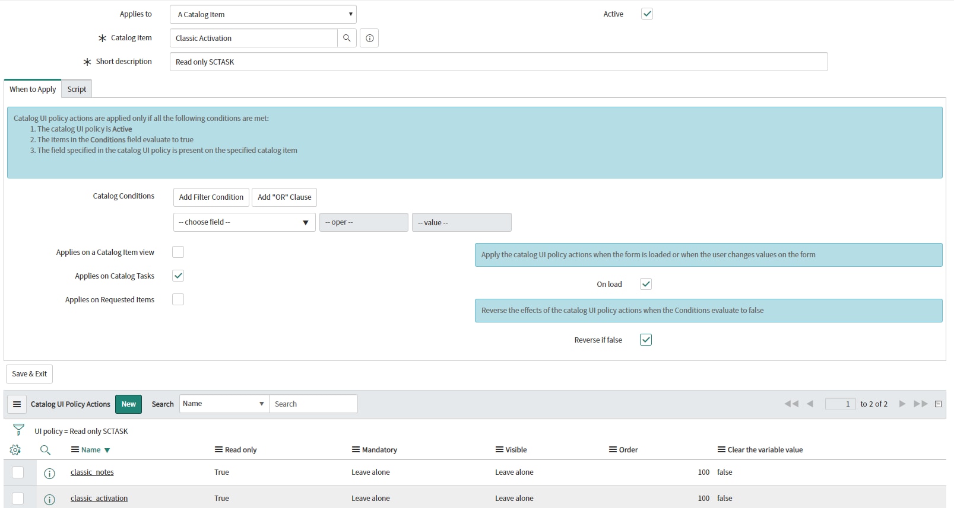
Task: Create New Catalog UI Policy Action
Action: 129,404
